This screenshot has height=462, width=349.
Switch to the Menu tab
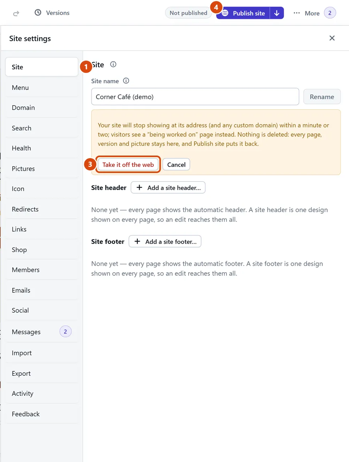(42, 88)
